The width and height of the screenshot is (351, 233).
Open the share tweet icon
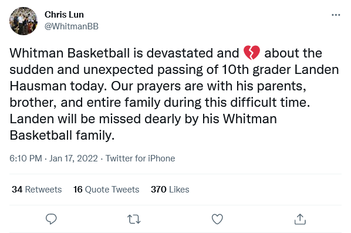[x=300, y=219]
